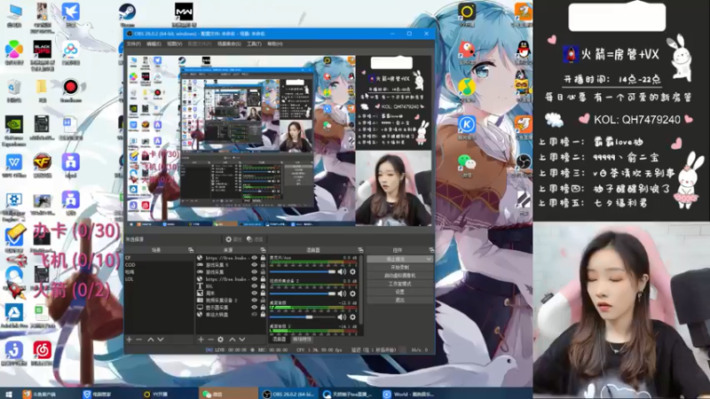Add a new source with plus icon

coord(201,340)
